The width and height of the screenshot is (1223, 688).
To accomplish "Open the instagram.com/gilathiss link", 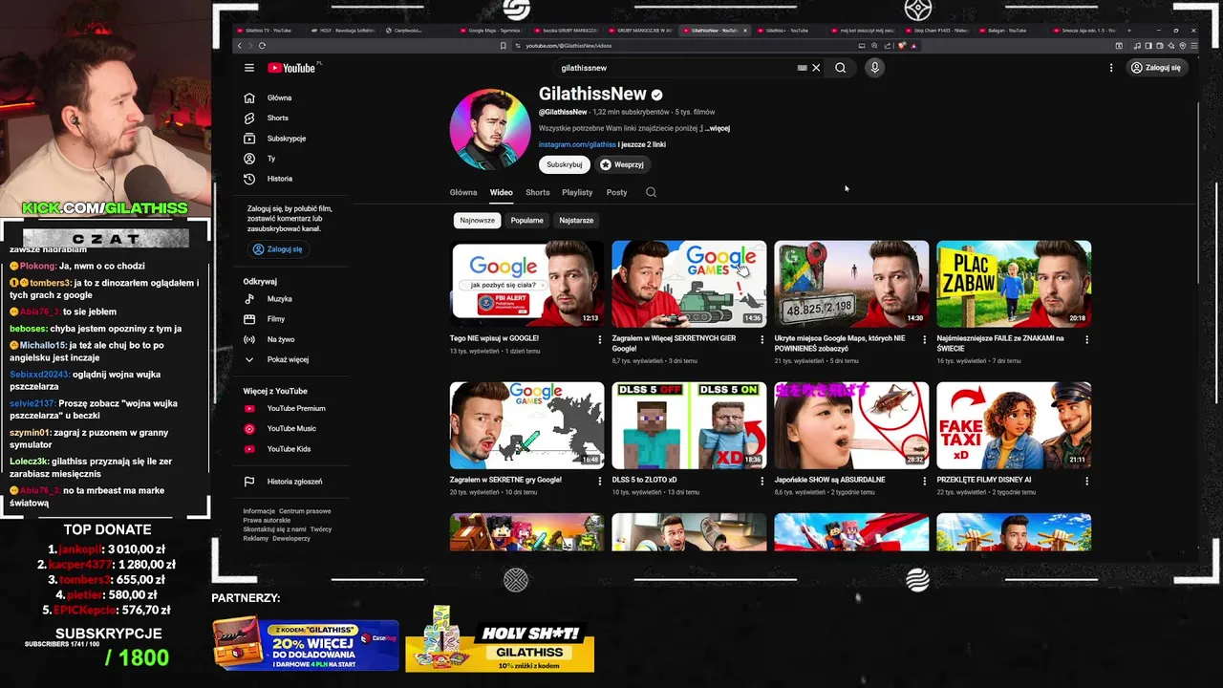I will click(x=577, y=145).
